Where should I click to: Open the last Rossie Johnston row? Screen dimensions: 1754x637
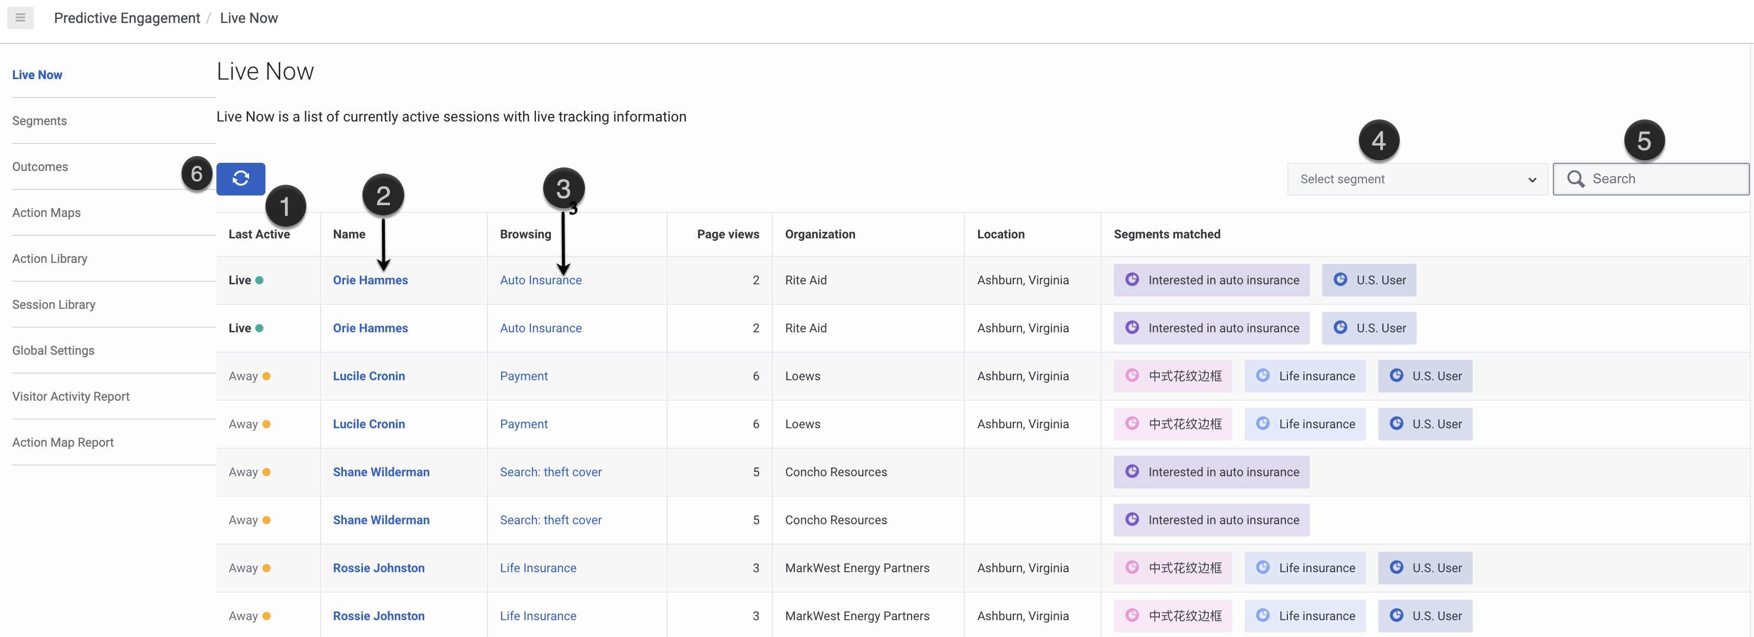point(379,616)
